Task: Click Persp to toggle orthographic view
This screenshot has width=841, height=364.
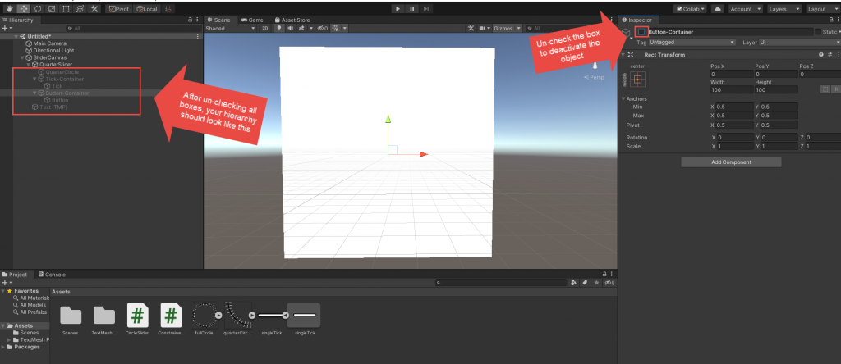Action: pos(594,77)
